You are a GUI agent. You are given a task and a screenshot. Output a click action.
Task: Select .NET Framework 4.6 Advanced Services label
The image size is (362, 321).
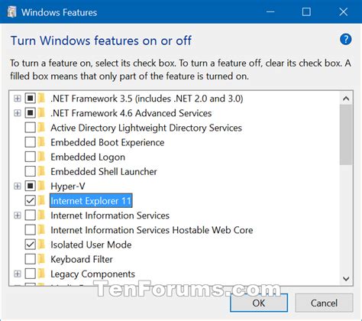click(x=131, y=113)
